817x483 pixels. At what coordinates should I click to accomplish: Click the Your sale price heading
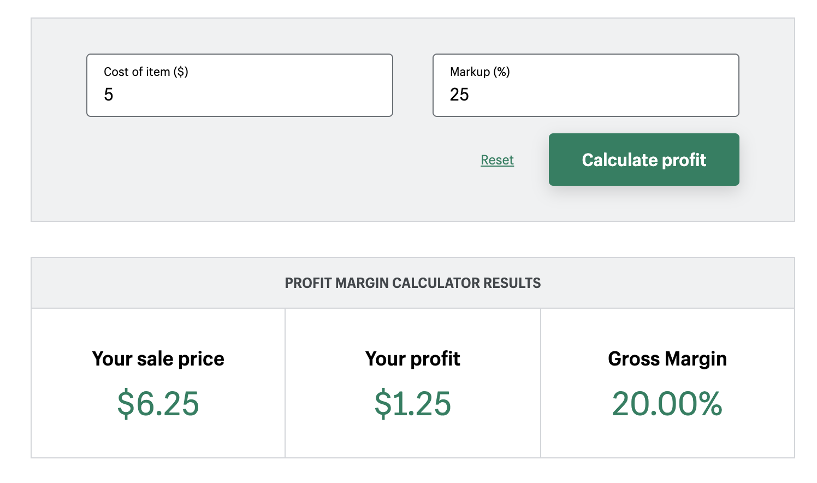click(158, 359)
